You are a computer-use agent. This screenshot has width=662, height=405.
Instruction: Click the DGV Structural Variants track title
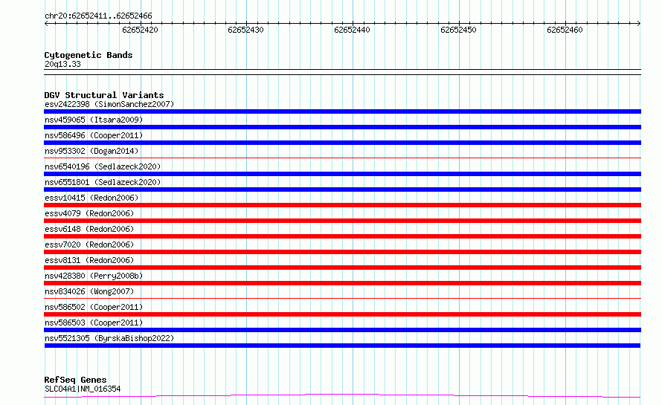[104, 95]
